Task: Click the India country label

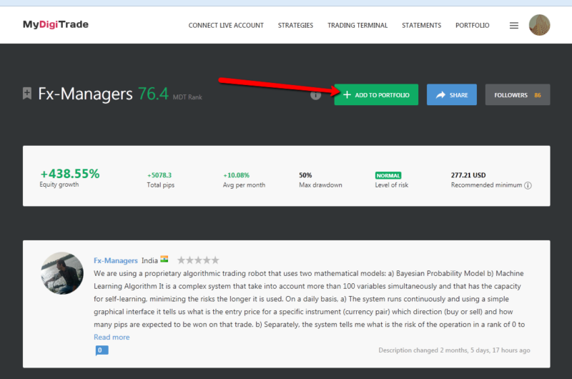Action: (149, 260)
